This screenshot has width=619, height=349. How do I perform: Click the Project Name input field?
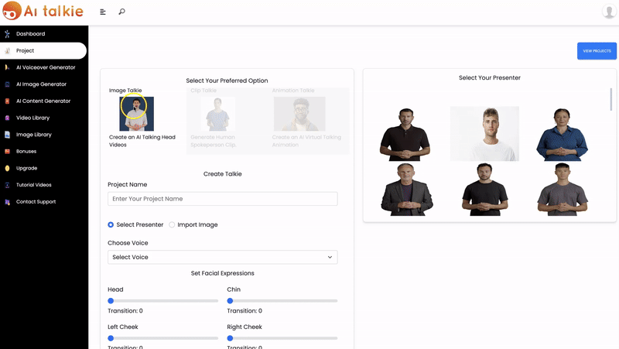tap(223, 199)
